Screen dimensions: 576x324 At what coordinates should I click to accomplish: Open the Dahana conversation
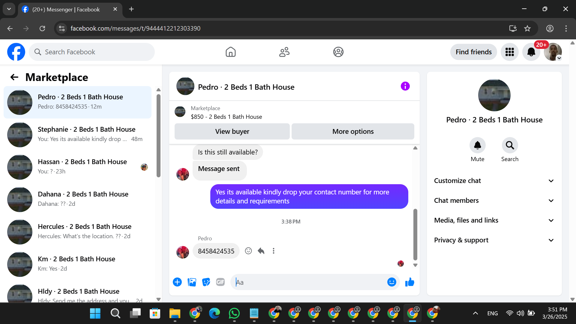[77, 199]
